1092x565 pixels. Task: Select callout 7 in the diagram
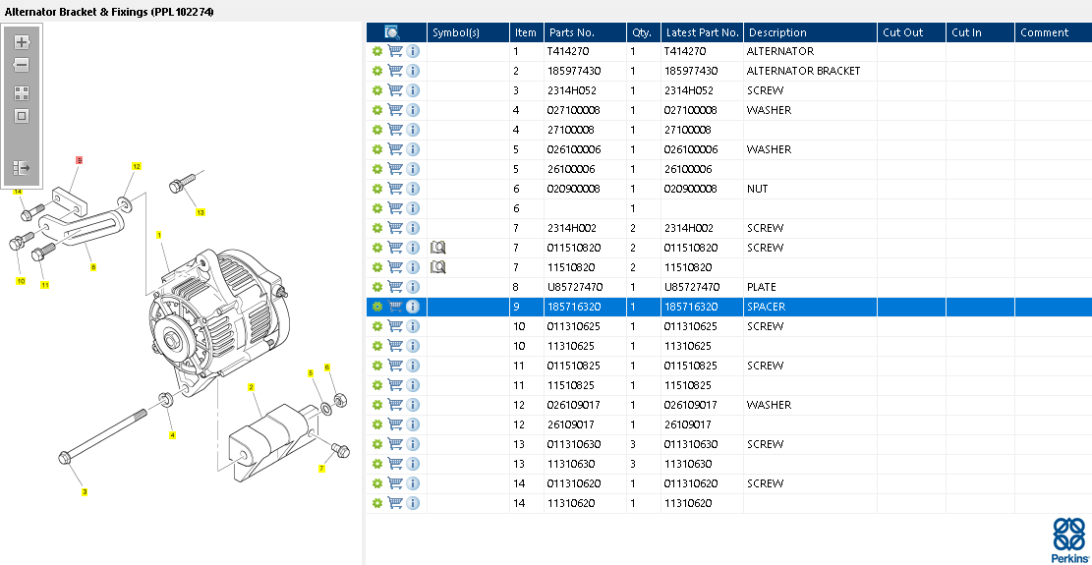(x=321, y=469)
